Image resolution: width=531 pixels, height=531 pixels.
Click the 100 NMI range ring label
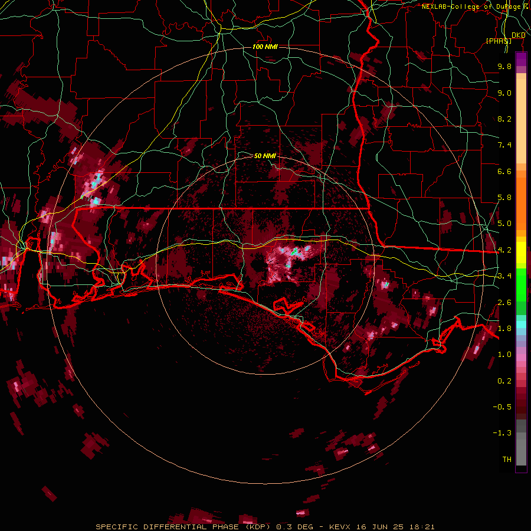265,47
